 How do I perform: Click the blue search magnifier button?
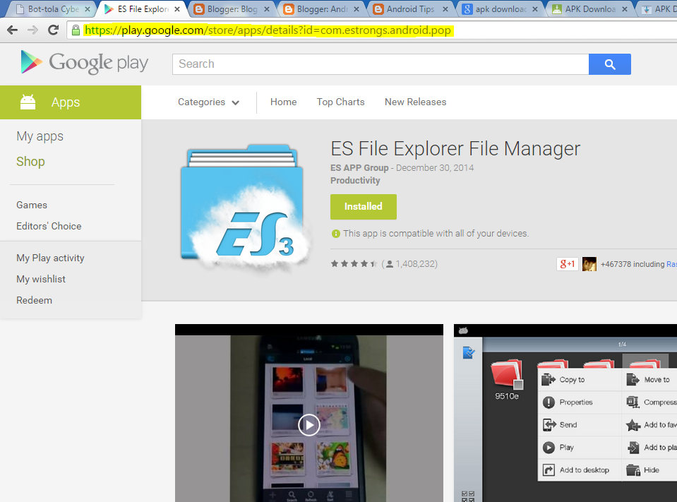[610, 64]
